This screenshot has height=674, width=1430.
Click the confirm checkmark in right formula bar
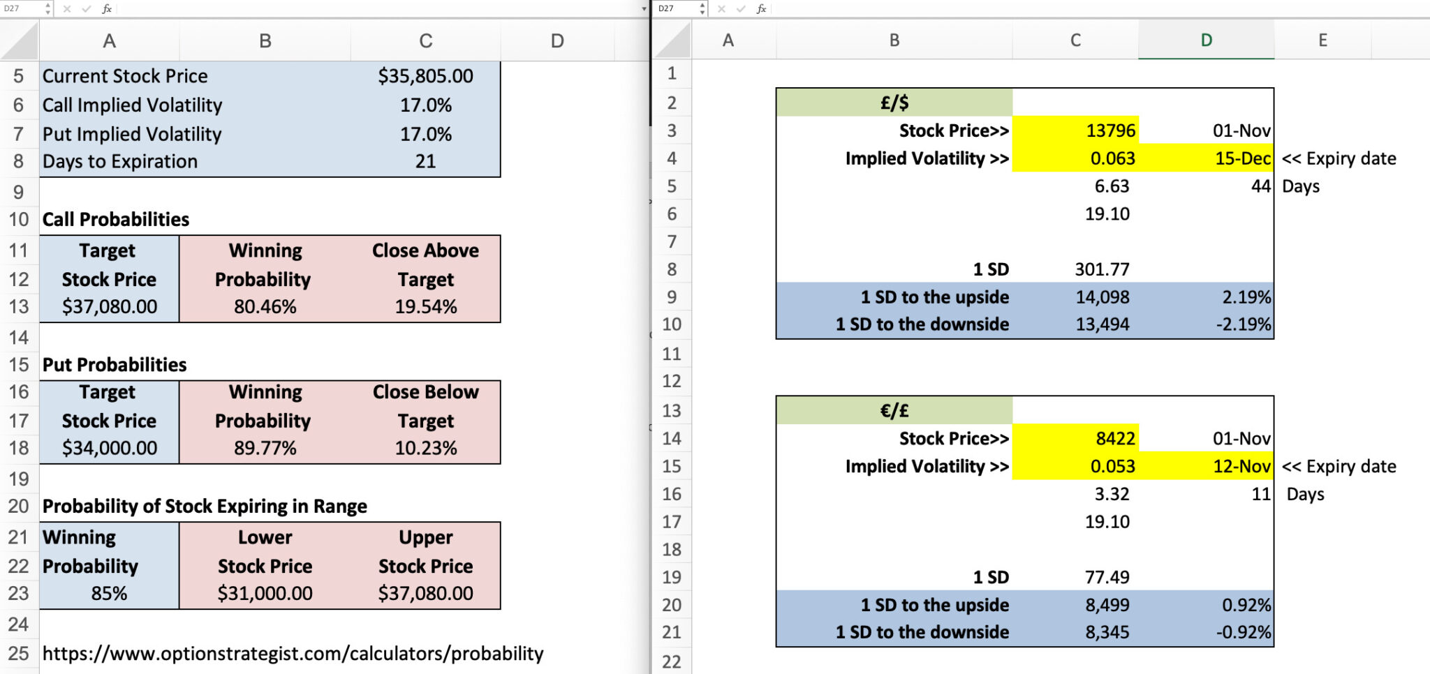click(741, 8)
